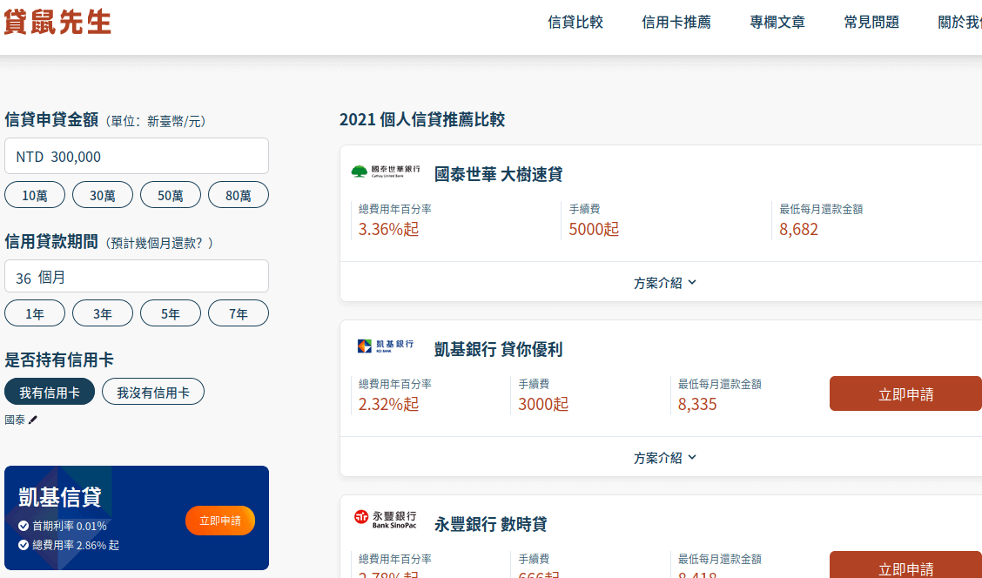982x578 pixels.
Task: Select the 80萬 amount preset
Action: tap(239, 195)
